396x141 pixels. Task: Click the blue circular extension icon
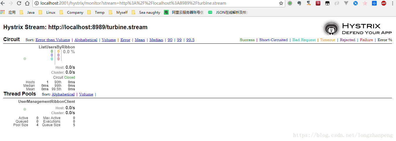[356, 3]
